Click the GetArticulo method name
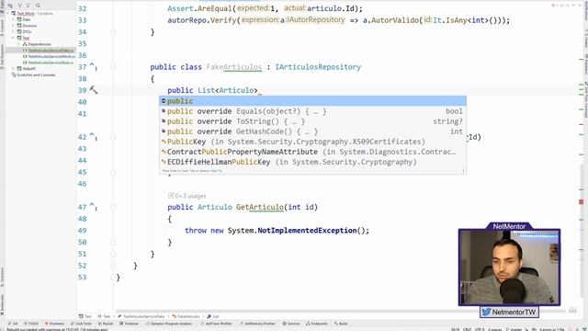Screen dimensions: 588x331 click(259, 207)
